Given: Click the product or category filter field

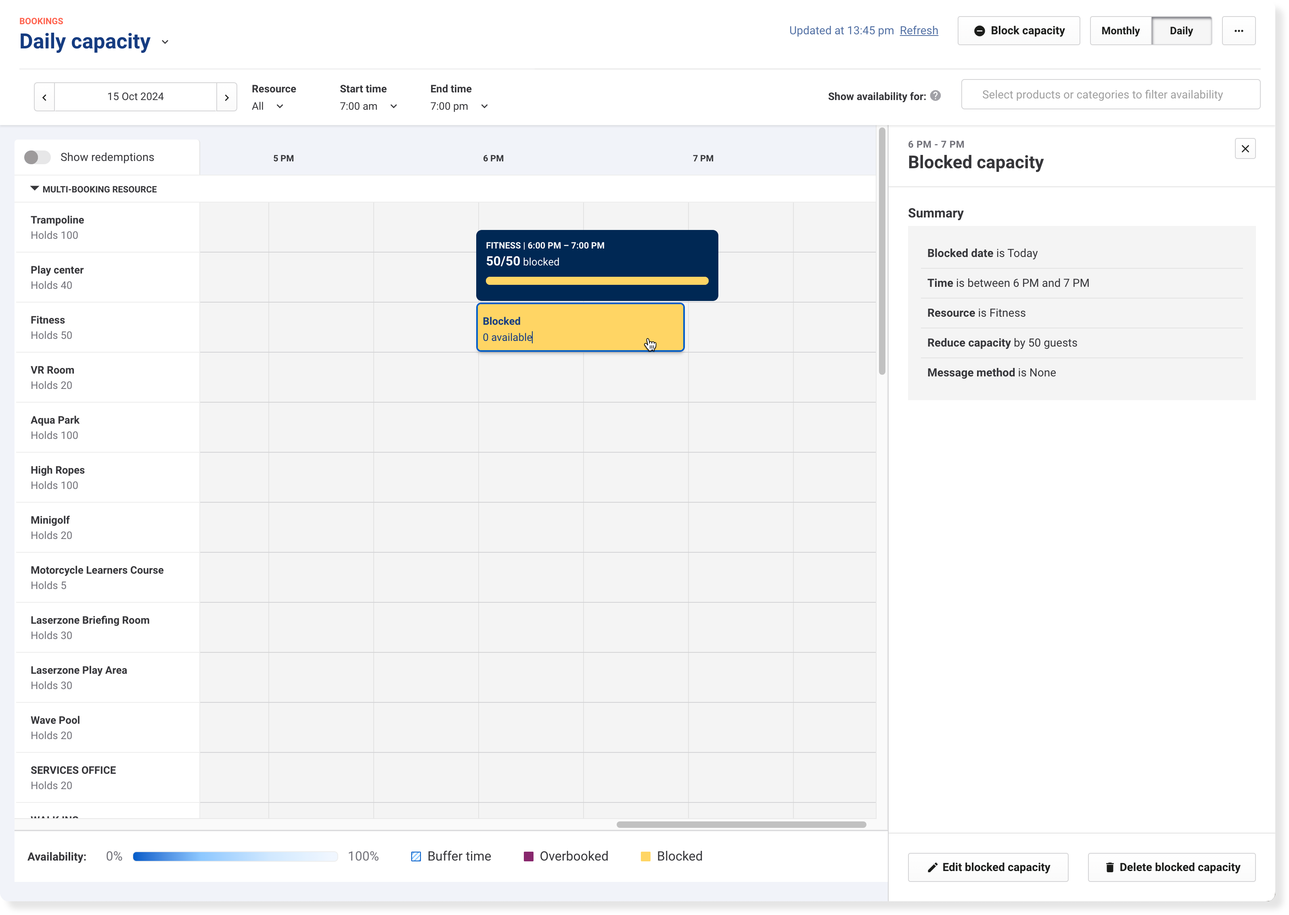Looking at the screenshot, I should 1110,95.
